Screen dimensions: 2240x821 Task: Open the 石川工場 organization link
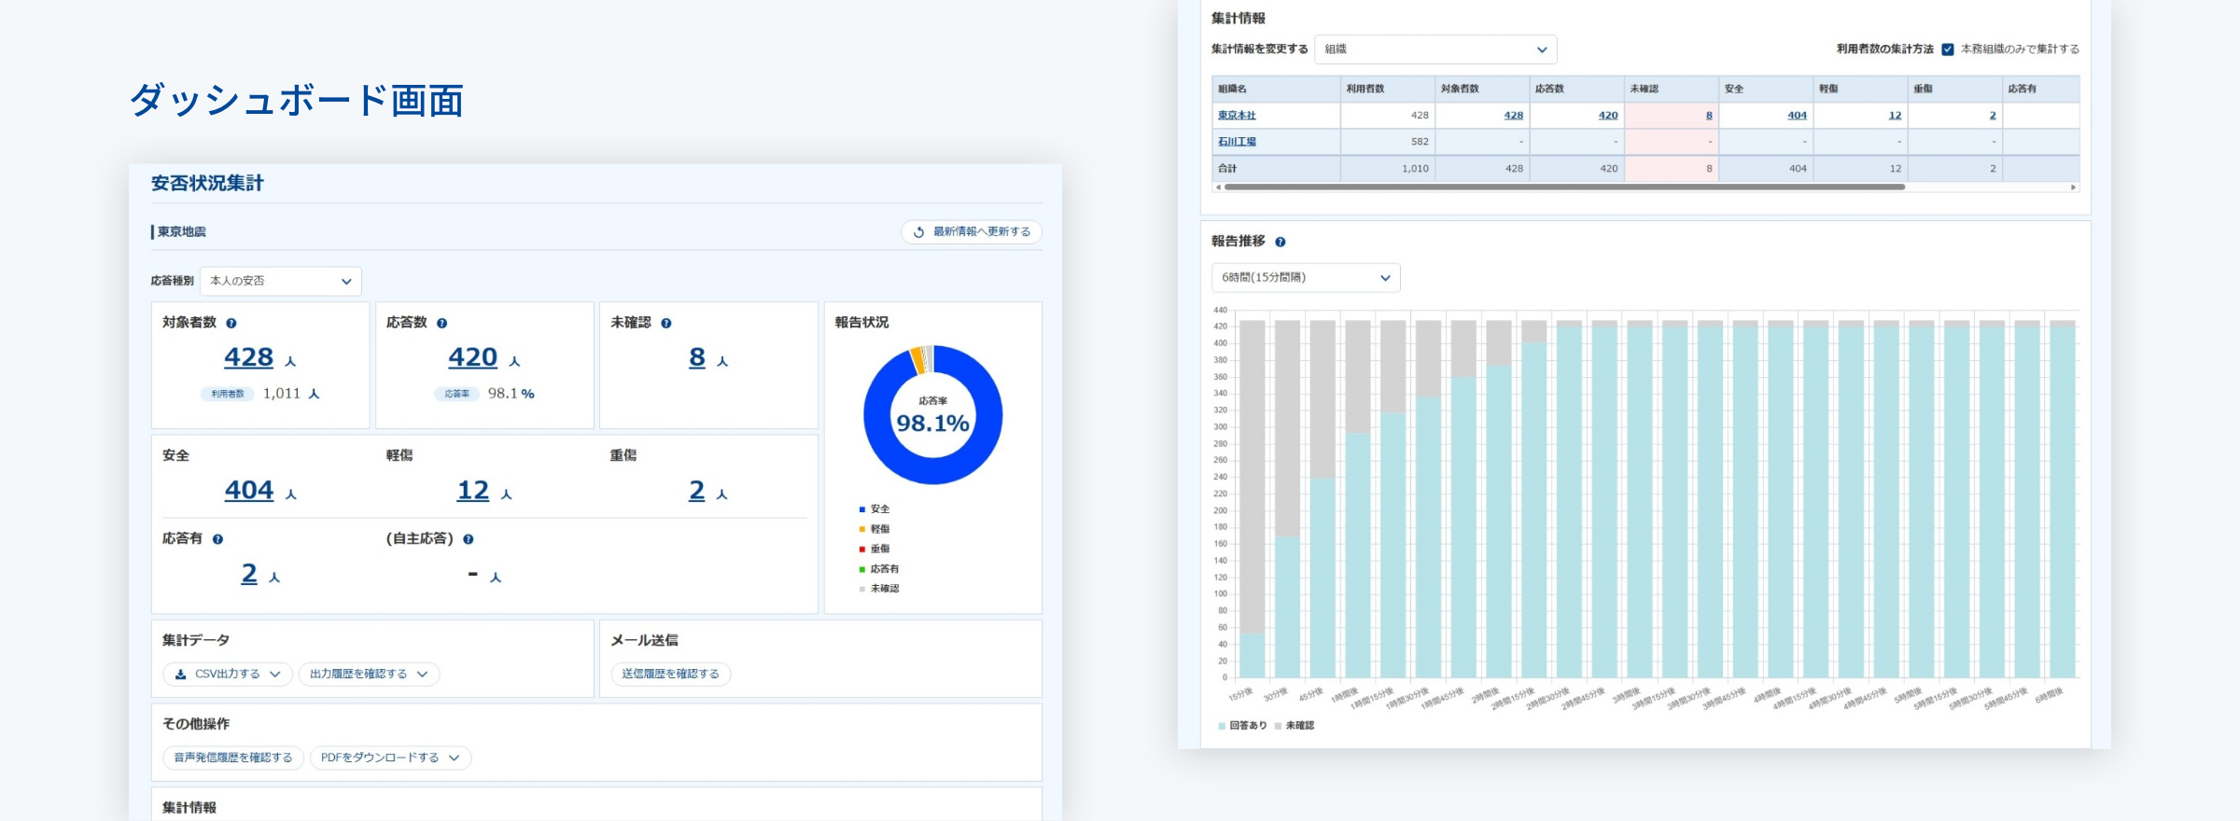pyautogui.click(x=1237, y=142)
